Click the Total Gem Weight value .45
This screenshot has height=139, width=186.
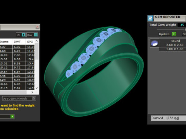click(x=182, y=25)
